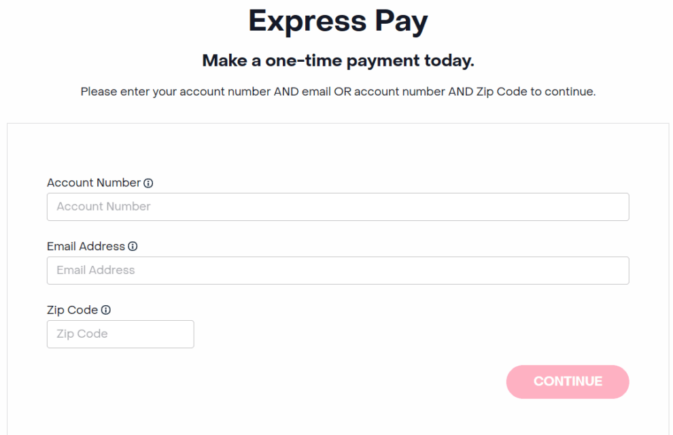Activate the Zip Code entry box
The image size is (673, 435).
tap(120, 334)
